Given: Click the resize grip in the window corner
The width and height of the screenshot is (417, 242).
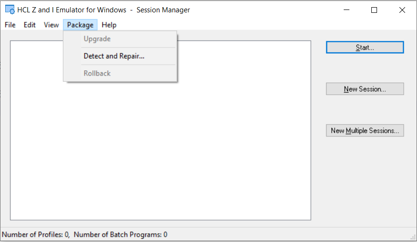Looking at the screenshot, I should [412, 236].
